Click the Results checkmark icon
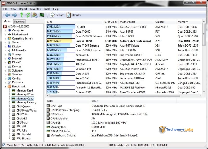 (x=69, y=15)
